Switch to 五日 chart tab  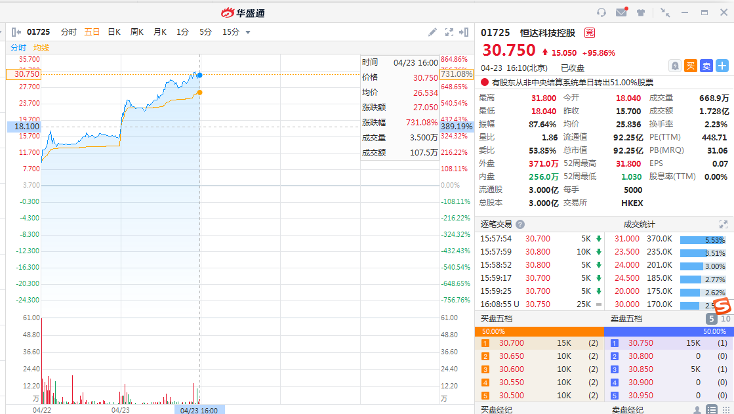[92, 32]
